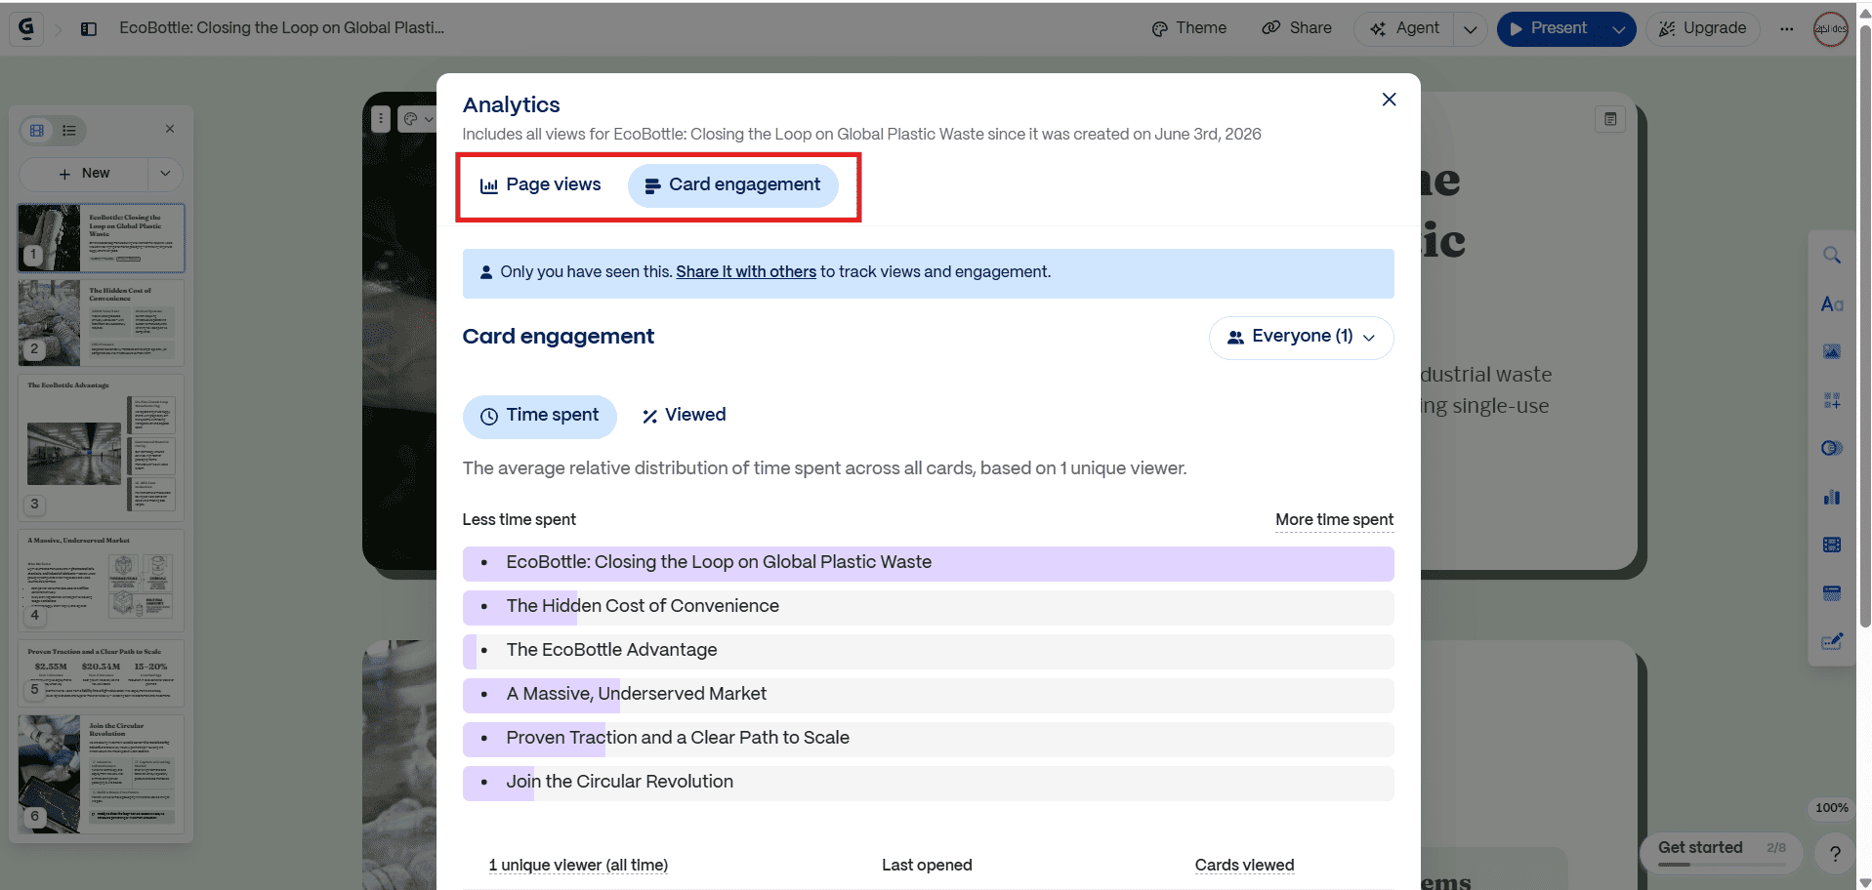
Task: Expand the Agent dropdown chevron
Action: (x=1471, y=29)
